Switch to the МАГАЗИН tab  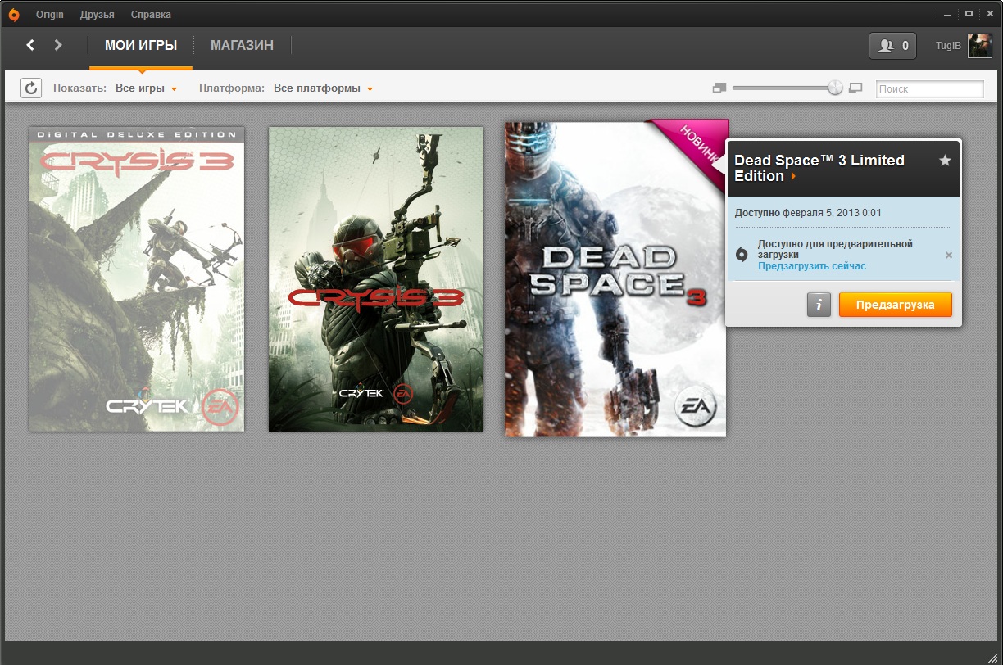(242, 46)
